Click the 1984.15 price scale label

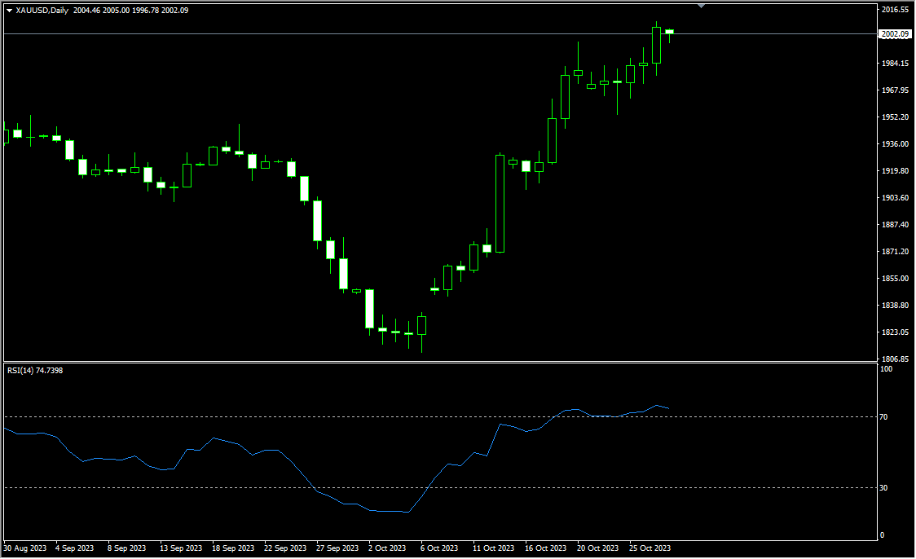pos(894,64)
